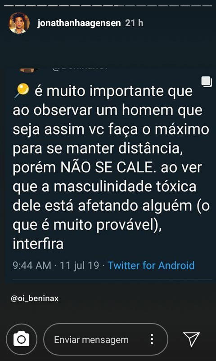Tap the phrase masculinidade tóxica
Screen dimensions: 216x361
126,187
